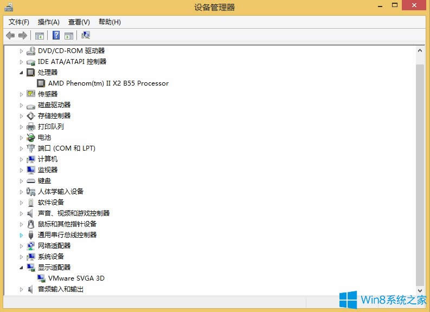The height and width of the screenshot is (312, 430).
Task: Select the 音频输入和输出 row label
Action: pyautogui.click(x=61, y=289)
